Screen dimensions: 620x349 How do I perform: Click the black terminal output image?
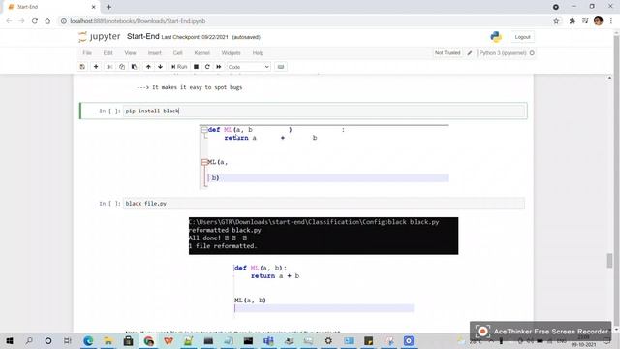click(324, 236)
